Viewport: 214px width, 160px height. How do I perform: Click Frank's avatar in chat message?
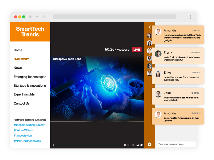[x=158, y=54]
